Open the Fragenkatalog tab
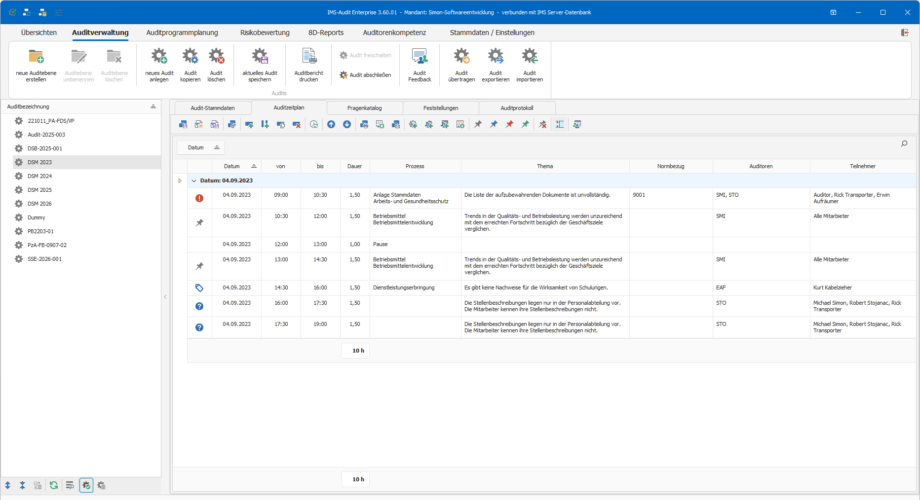The height and width of the screenshot is (500, 920). (x=365, y=108)
